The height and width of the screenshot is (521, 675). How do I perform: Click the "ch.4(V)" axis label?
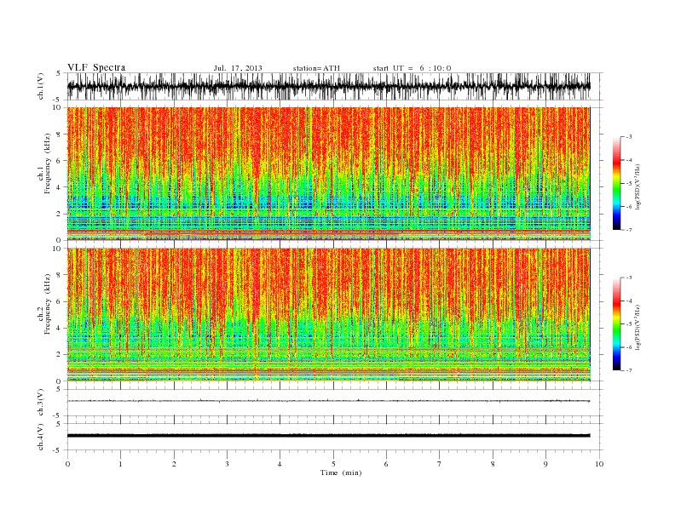(x=41, y=437)
